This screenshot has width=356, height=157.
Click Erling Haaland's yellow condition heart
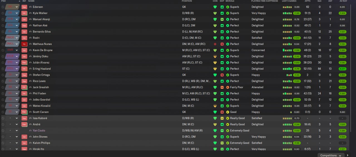[x=215, y=69]
